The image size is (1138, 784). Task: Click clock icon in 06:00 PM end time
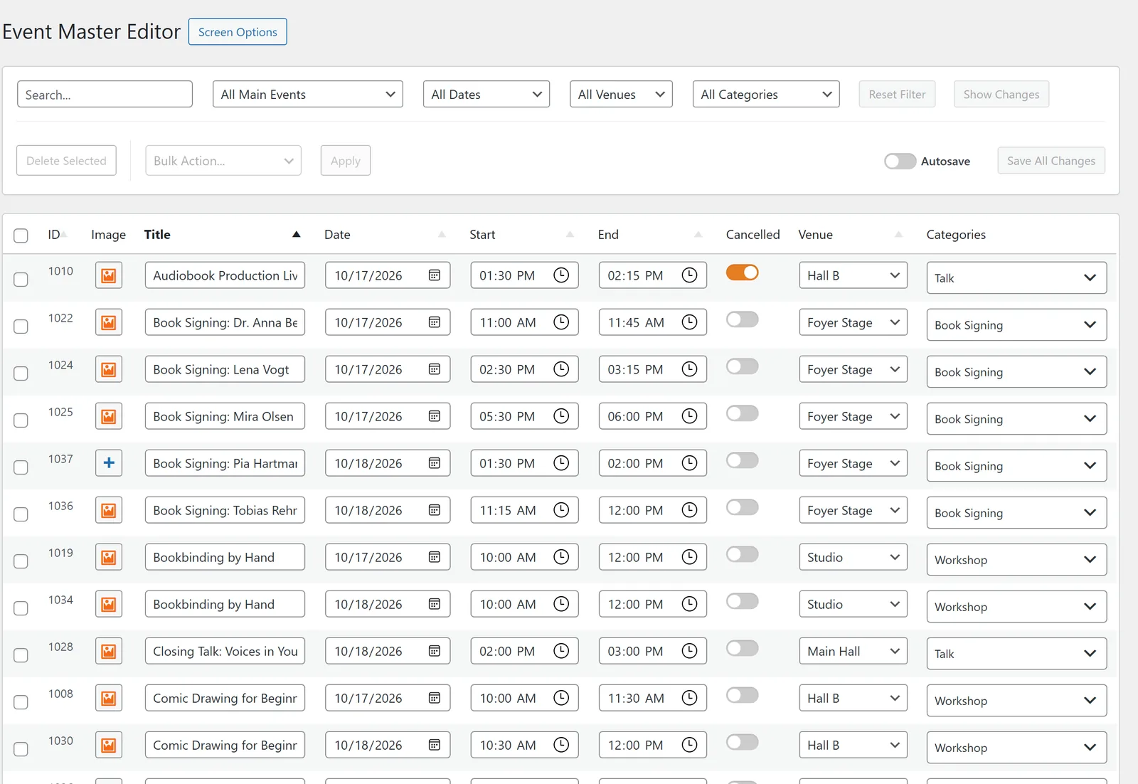pos(689,415)
